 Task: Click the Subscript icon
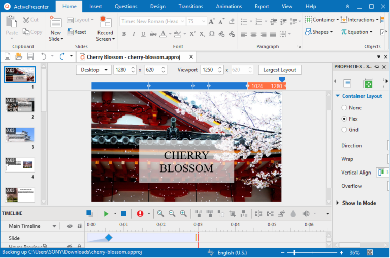(x=202, y=34)
